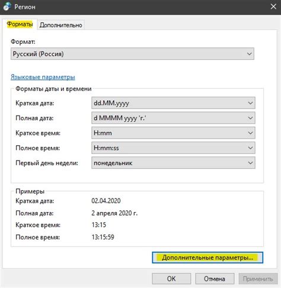Click the Форматы даты и времени group label

tap(53, 89)
